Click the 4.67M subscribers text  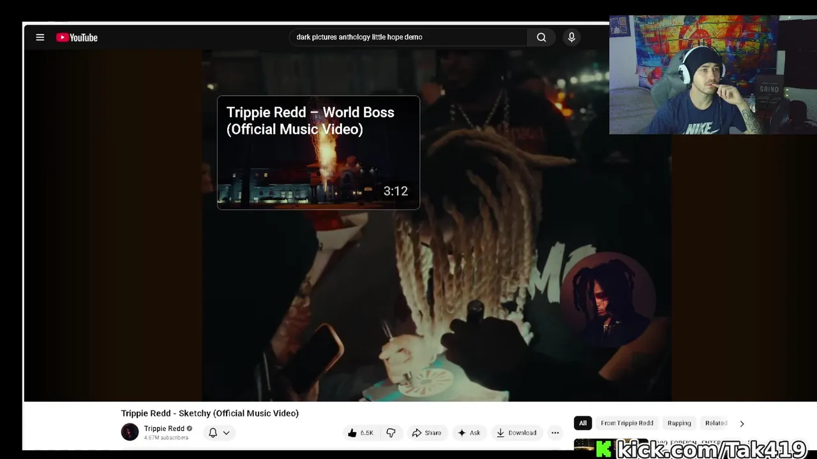tap(166, 438)
